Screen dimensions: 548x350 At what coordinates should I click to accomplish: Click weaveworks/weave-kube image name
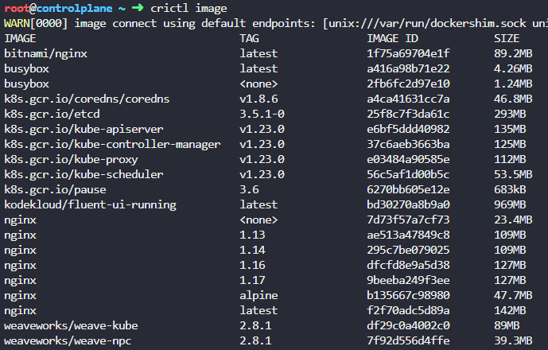point(71,325)
